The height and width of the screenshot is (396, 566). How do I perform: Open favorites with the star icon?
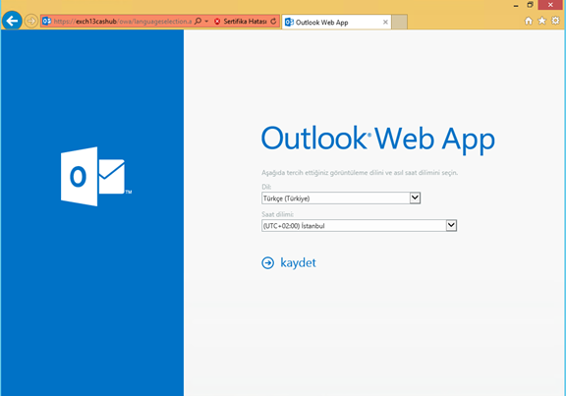click(541, 21)
